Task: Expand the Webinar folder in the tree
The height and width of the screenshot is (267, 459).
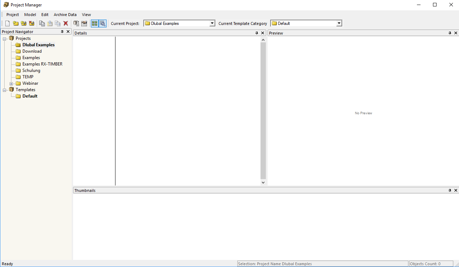Action: (11, 83)
